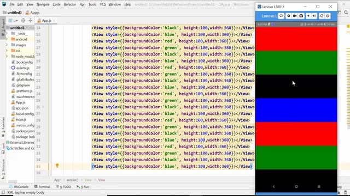Place cursor on code line 14
Viewport: 350px width, 196px height.
coord(173,28)
